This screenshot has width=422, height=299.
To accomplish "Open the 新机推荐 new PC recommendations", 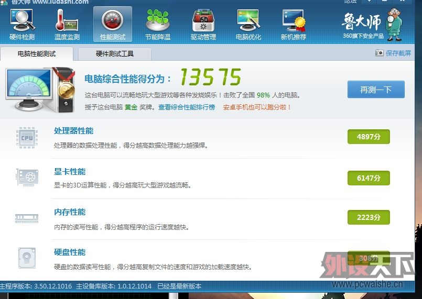I will coord(294,25).
